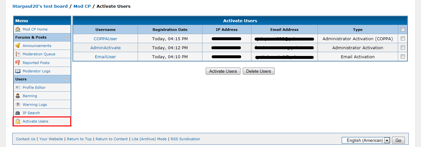
Task: Click 'Administrator Activation (COPPA)' type cell
Action: (x=358, y=39)
